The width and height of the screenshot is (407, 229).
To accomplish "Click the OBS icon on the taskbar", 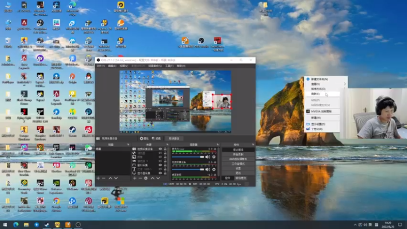I will click(78, 224).
